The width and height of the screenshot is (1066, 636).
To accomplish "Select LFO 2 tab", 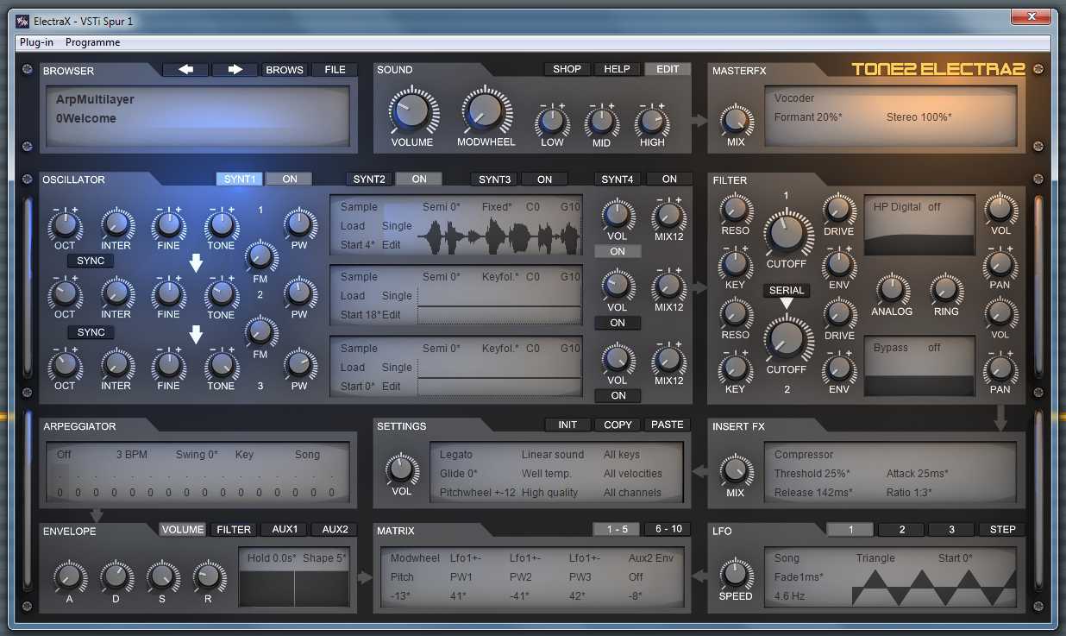I will (901, 530).
